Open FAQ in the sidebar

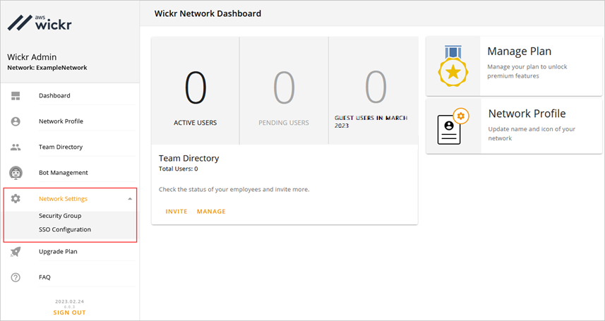tap(44, 277)
